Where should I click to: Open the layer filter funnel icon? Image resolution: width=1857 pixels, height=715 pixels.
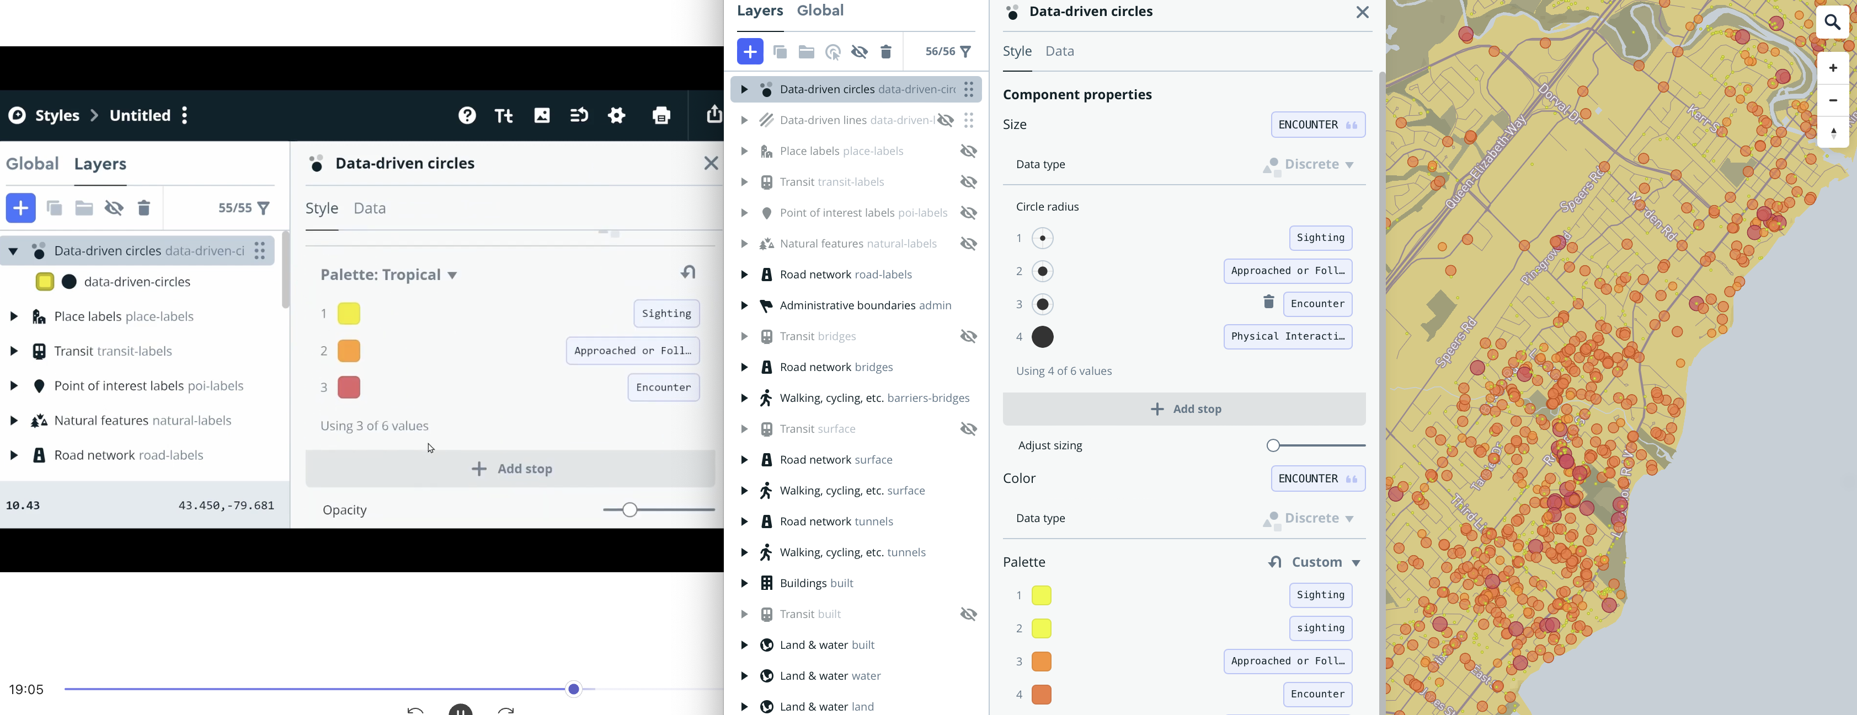[966, 52]
